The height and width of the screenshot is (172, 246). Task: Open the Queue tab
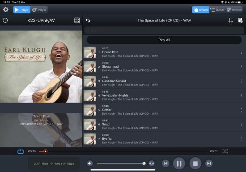[x=217, y=10]
